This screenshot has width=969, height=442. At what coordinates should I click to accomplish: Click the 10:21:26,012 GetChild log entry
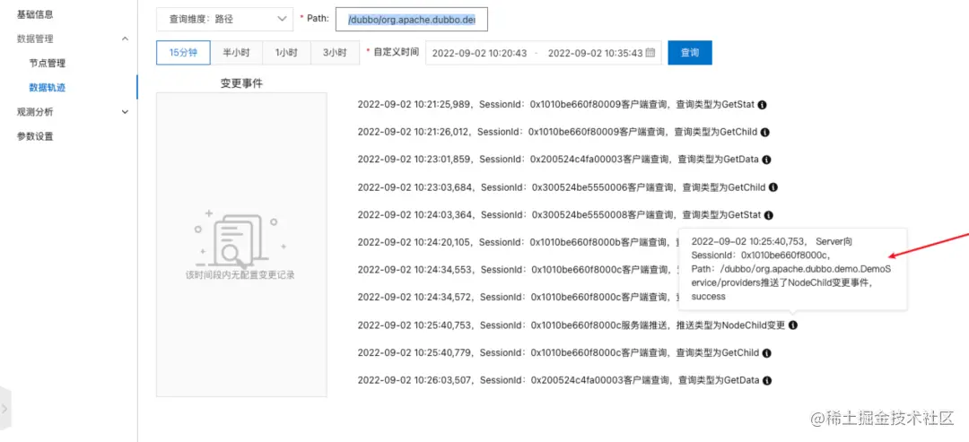point(558,132)
